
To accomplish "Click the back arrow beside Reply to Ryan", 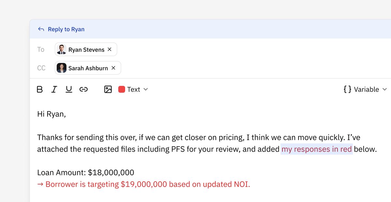I will [40, 29].
